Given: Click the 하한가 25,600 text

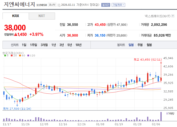Looking at the screenshot, I should click(117, 35).
